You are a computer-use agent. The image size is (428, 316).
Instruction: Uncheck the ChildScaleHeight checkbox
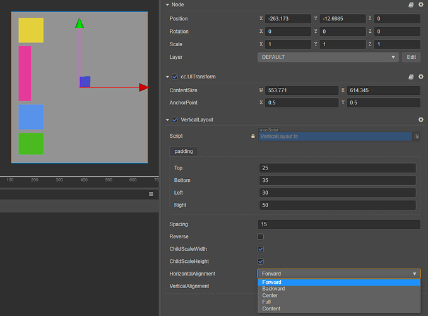tap(261, 261)
